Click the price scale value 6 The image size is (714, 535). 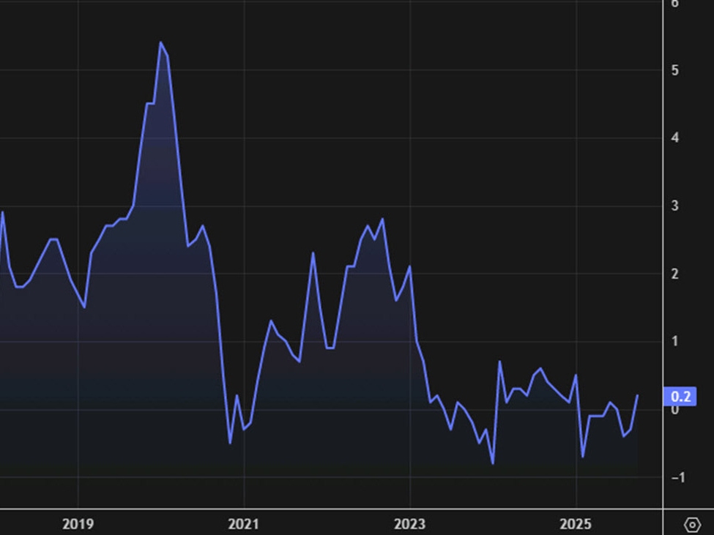pyautogui.click(x=675, y=4)
